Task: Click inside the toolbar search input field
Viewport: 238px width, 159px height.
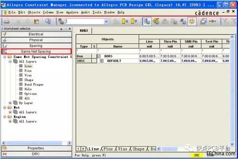Action: coord(85,22)
